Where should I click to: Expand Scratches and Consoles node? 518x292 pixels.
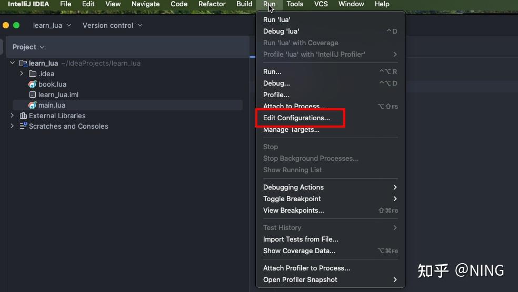(x=12, y=126)
